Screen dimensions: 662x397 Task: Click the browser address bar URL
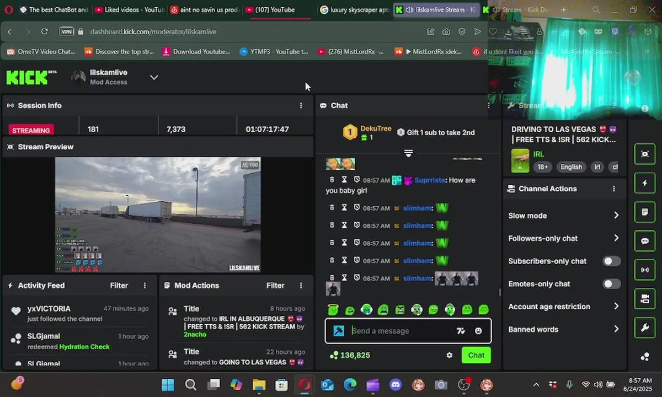(153, 31)
